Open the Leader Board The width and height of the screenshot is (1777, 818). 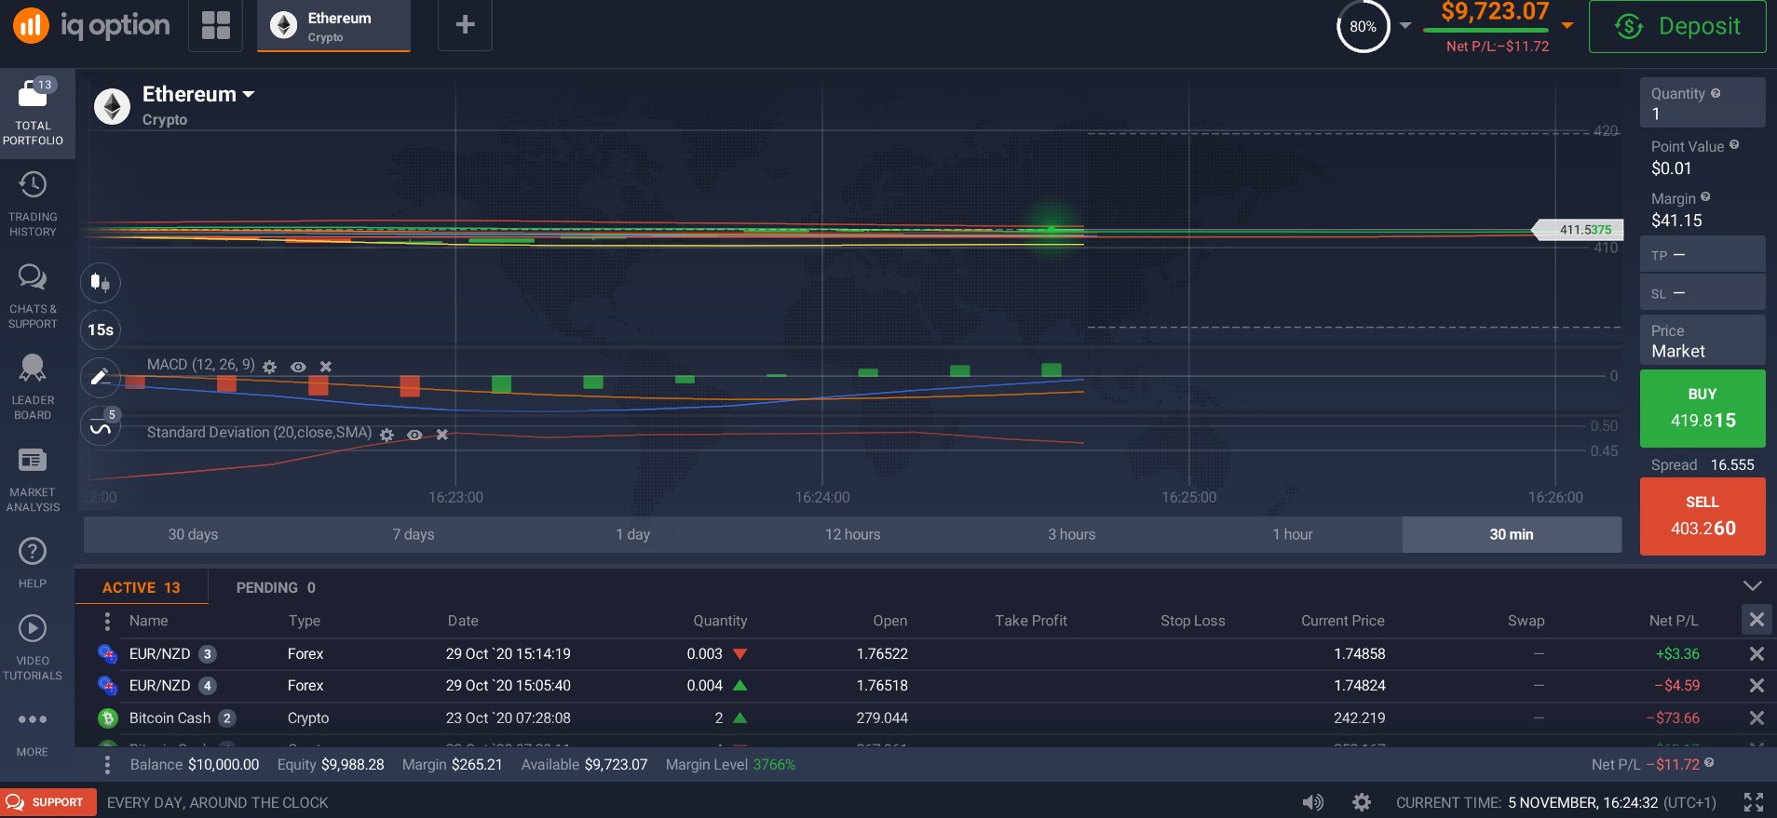click(33, 387)
